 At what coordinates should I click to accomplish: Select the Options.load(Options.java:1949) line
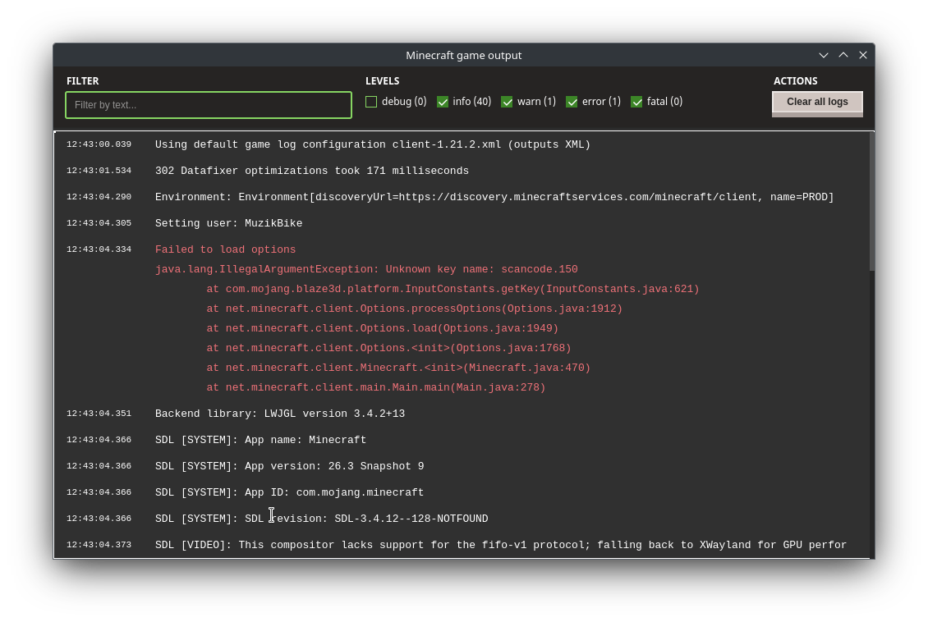(x=383, y=328)
